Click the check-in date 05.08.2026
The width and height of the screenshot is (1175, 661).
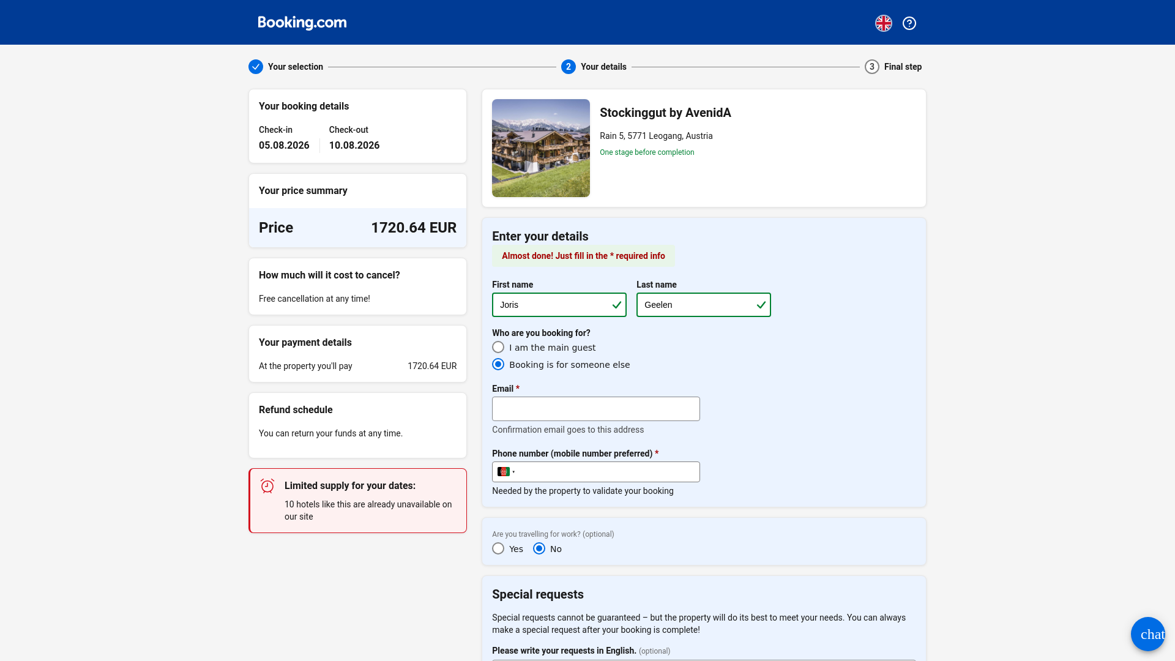284,146
